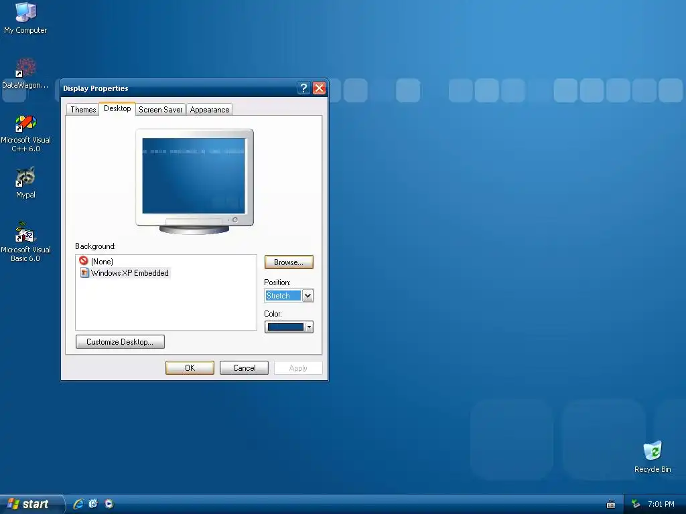
Task: Switch to the Screen Saver tab
Action: 161,109
